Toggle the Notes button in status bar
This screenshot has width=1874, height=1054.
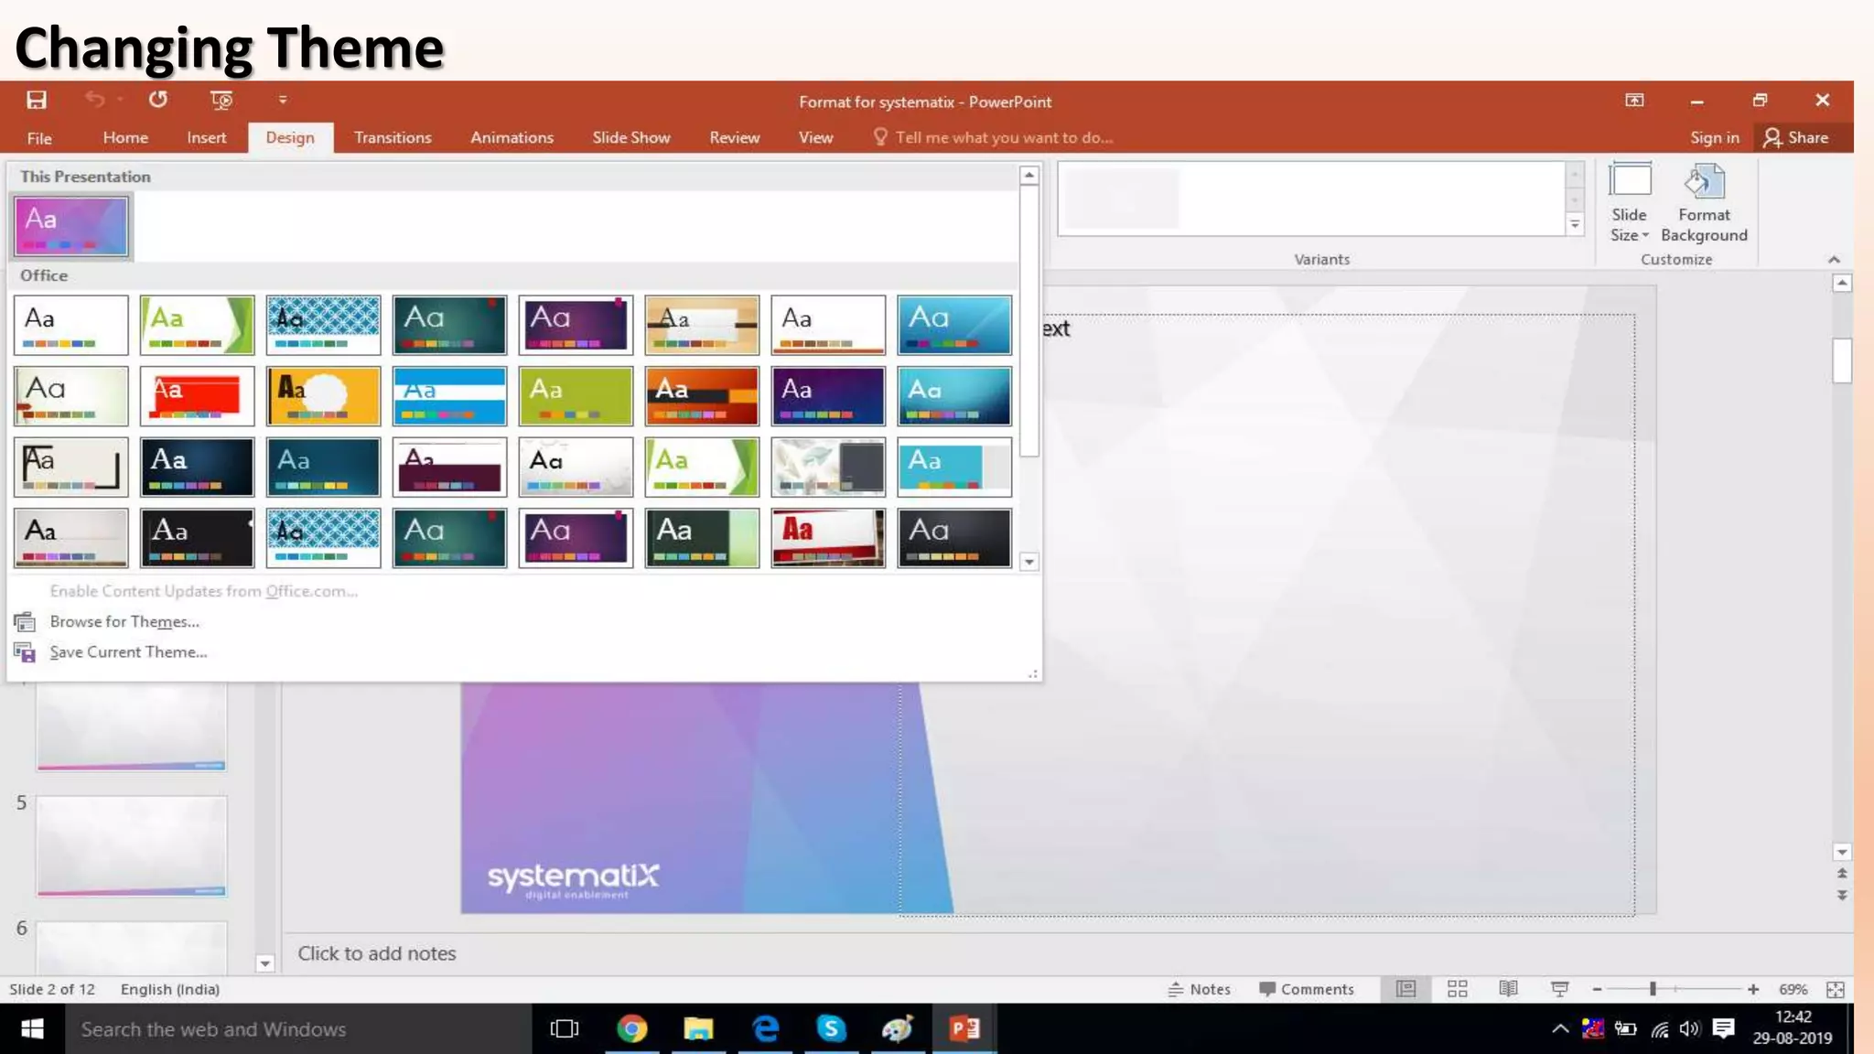pyautogui.click(x=1199, y=989)
